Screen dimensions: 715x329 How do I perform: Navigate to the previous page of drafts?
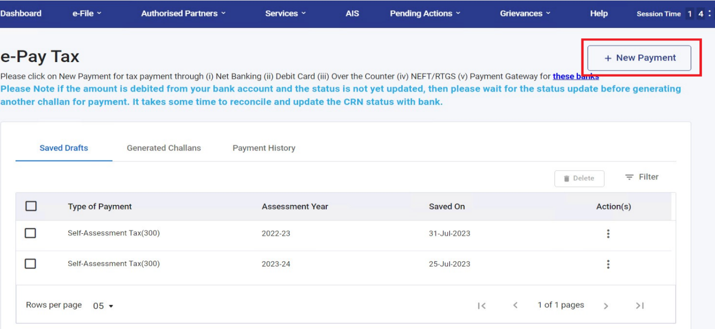tap(515, 305)
